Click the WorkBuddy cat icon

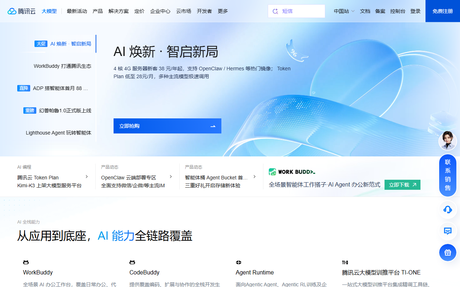point(26,263)
